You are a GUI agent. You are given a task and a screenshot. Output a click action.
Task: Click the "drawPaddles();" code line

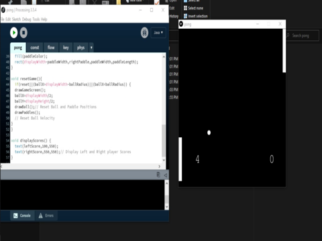[x=28, y=112]
